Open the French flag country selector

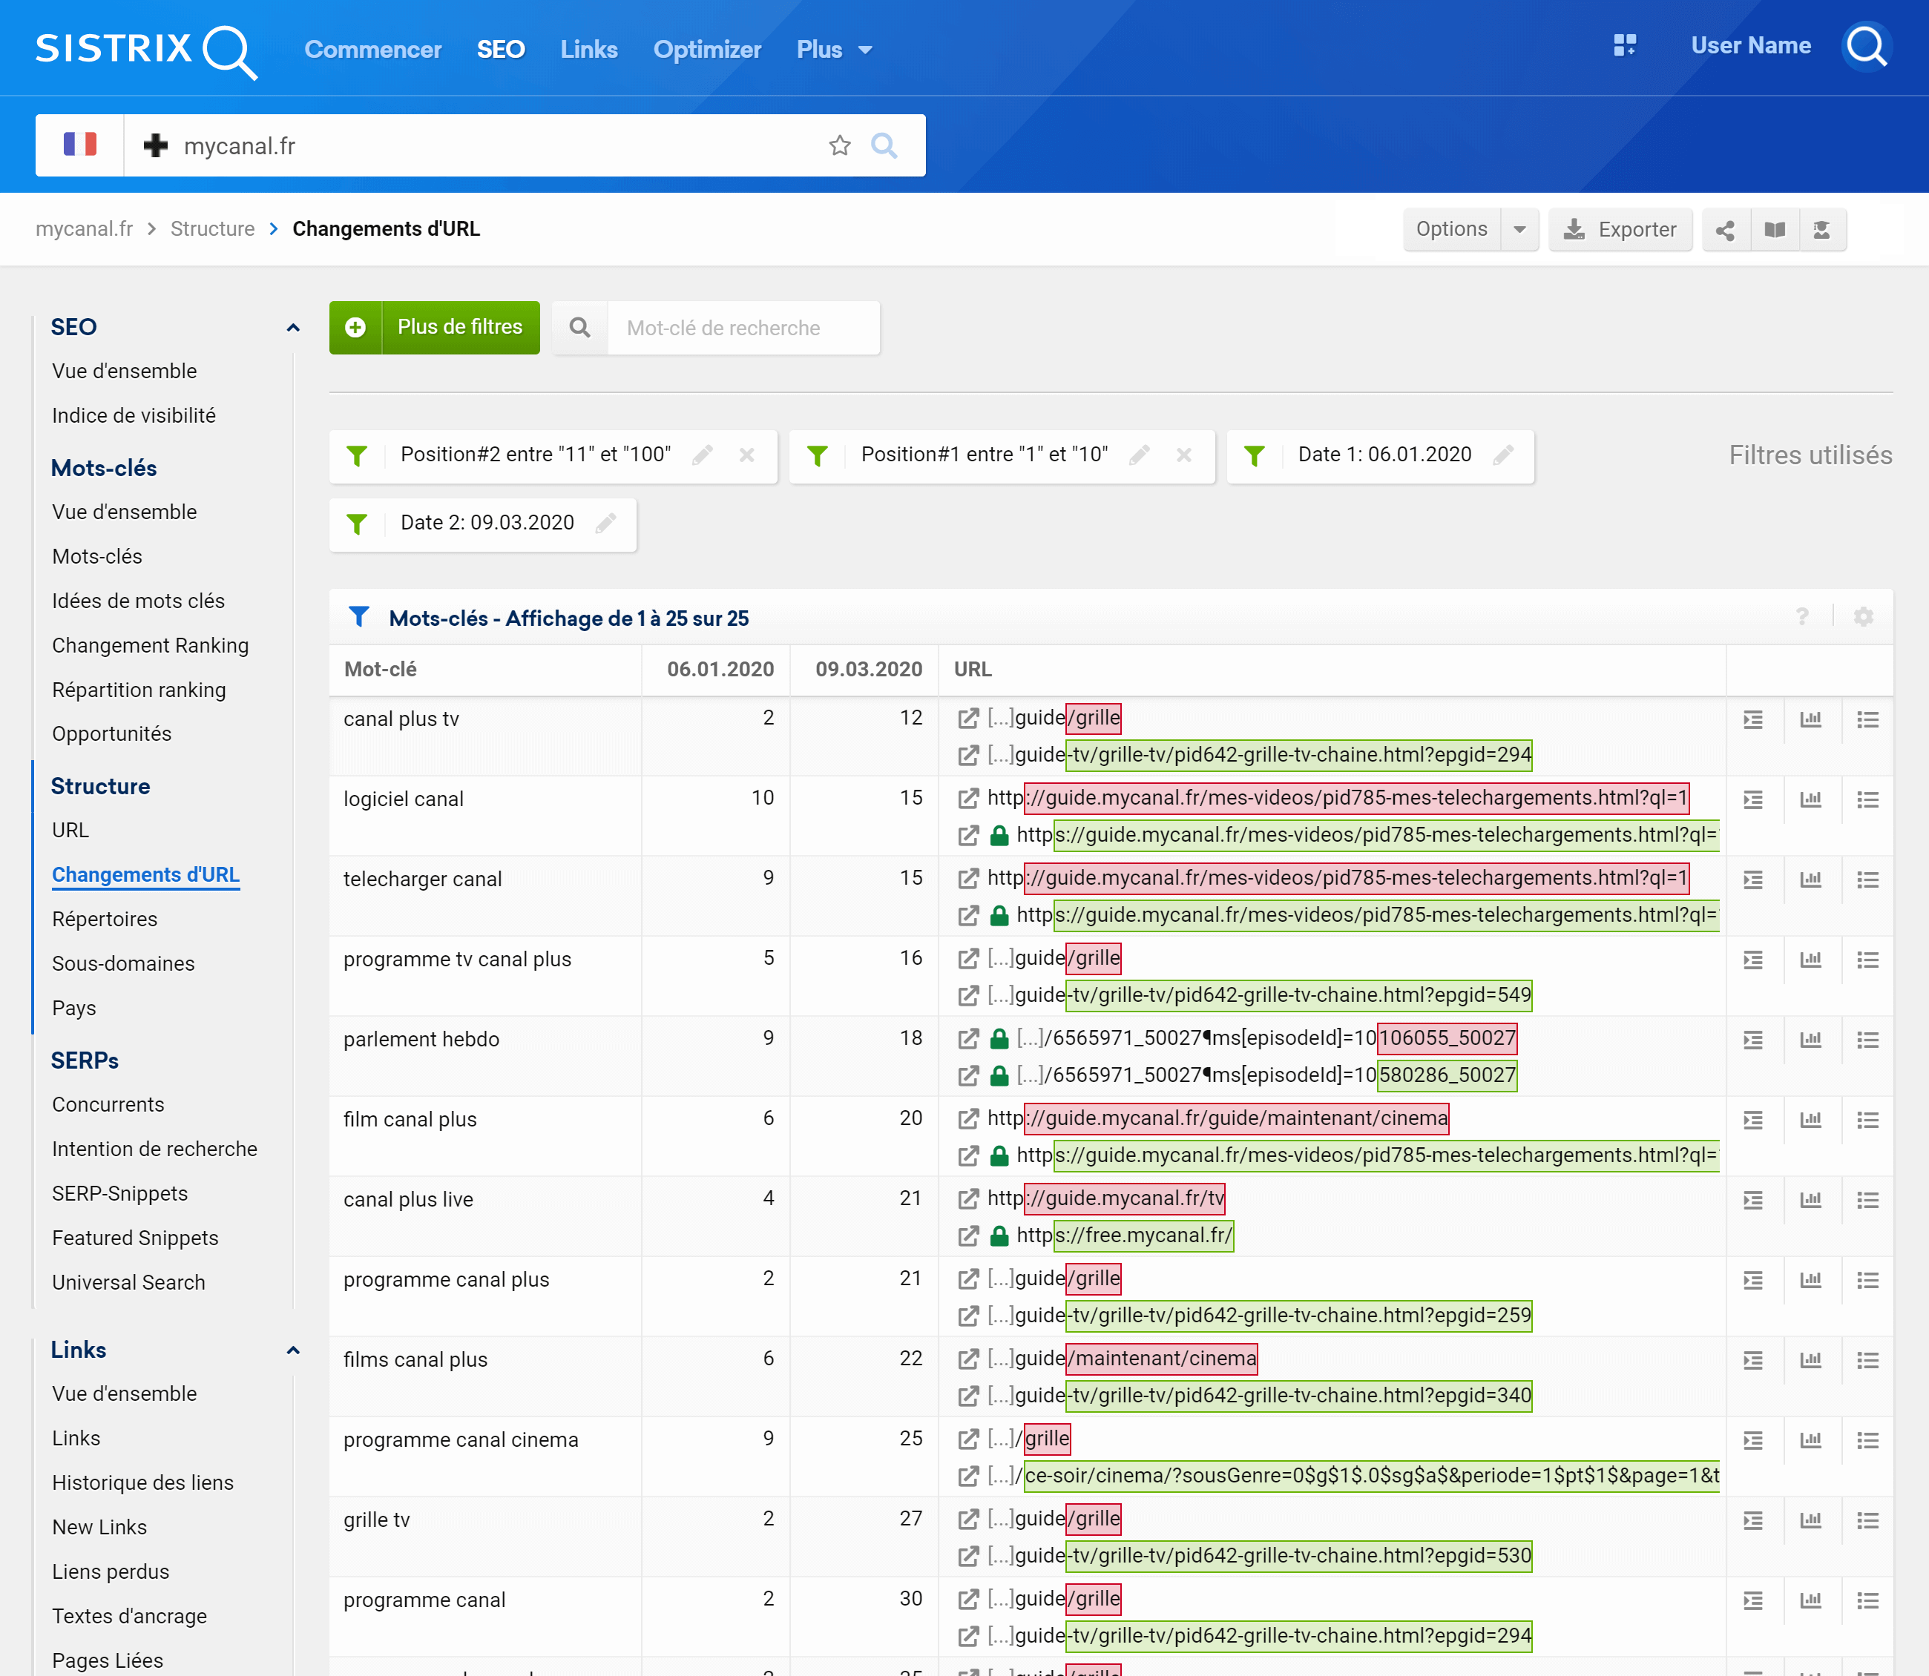[x=79, y=145]
